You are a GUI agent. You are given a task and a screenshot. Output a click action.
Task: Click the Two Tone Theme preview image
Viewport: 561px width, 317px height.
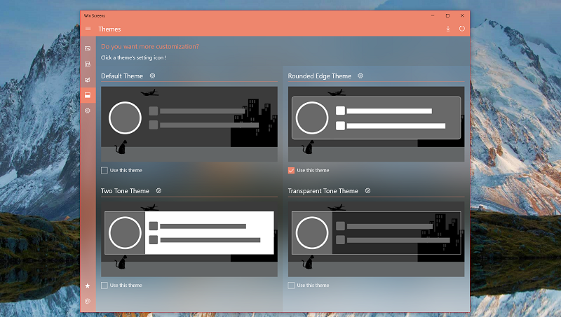point(189,239)
